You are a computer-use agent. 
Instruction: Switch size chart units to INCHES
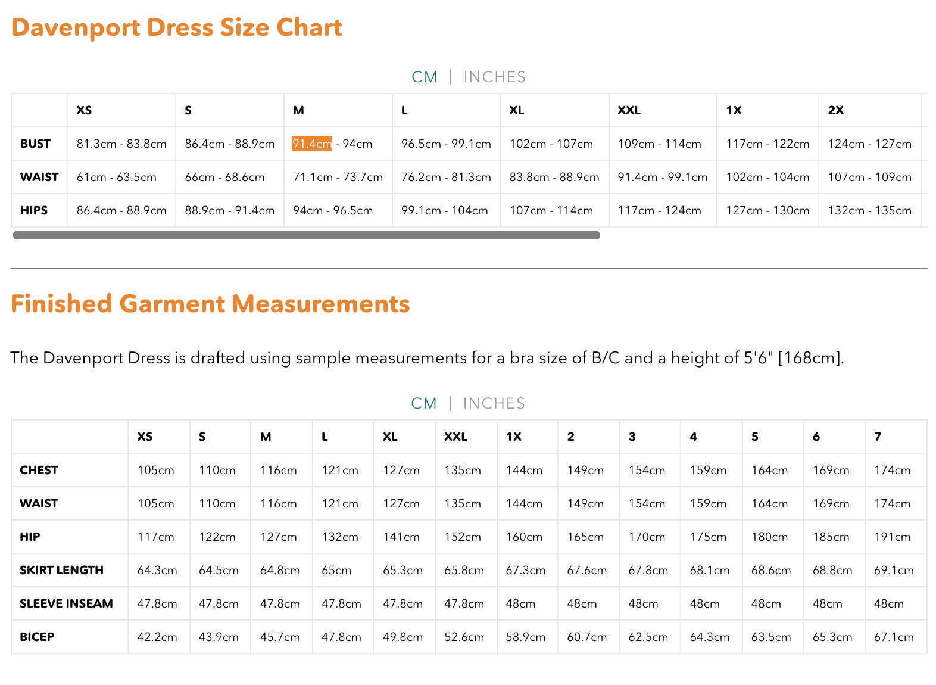494,77
